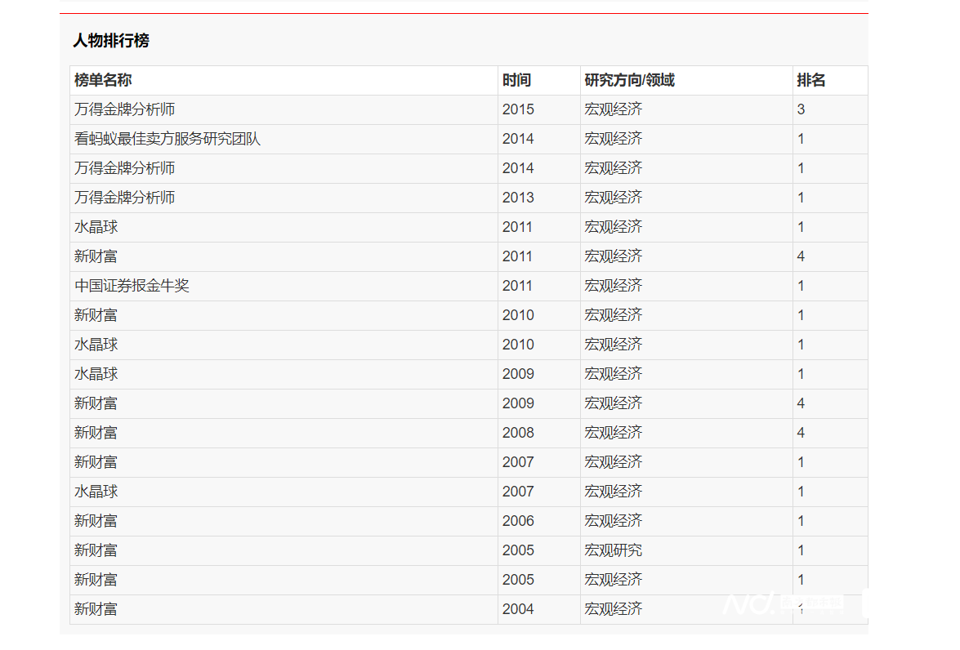Click the 时间 column header

[x=516, y=80]
